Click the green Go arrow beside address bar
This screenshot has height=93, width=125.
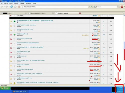click(x=91, y=7)
